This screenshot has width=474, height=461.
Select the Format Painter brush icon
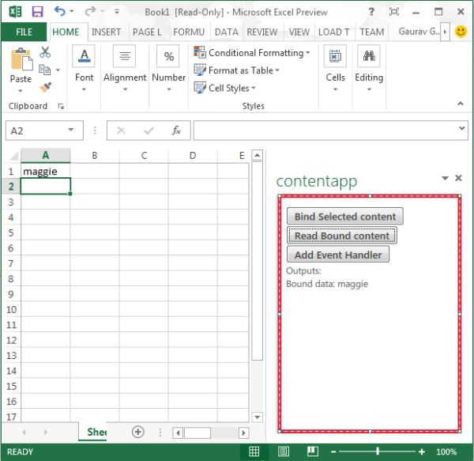45,88
